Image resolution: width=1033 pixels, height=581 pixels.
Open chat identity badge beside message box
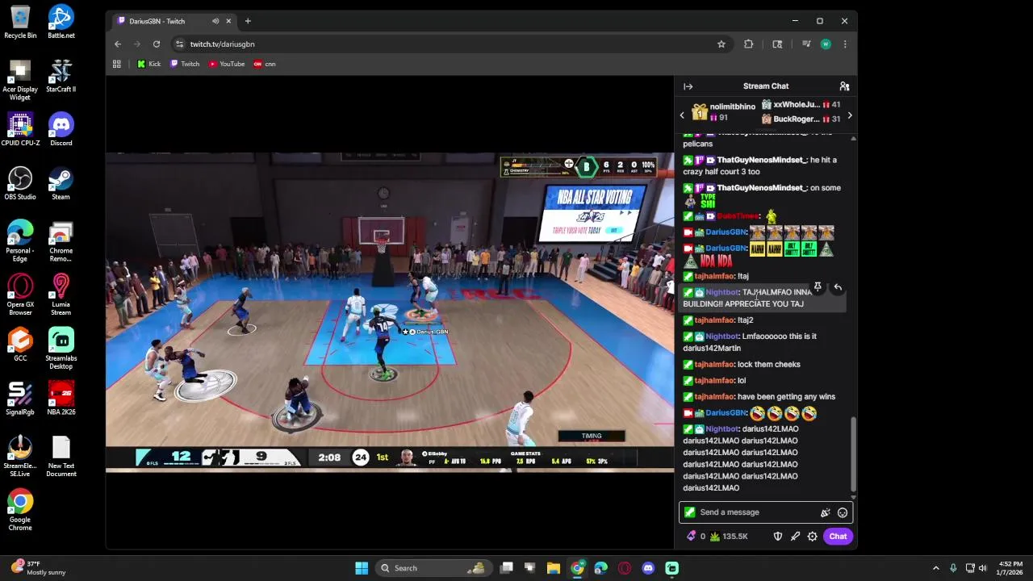pos(689,512)
